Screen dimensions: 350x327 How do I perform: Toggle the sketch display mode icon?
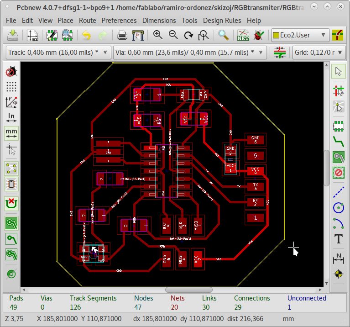click(11, 274)
